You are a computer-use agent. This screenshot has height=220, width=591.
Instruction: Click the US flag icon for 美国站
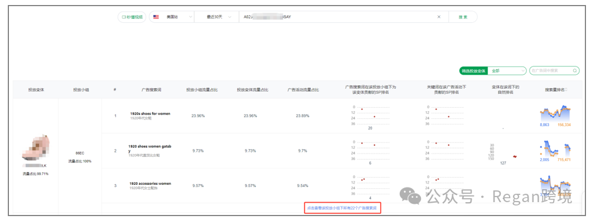156,17
